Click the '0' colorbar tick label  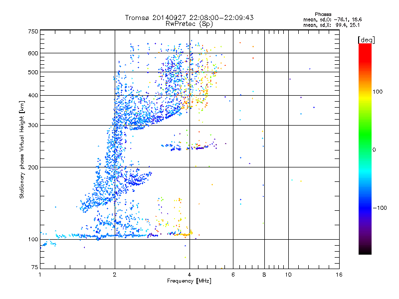click(x=374, y=150)
